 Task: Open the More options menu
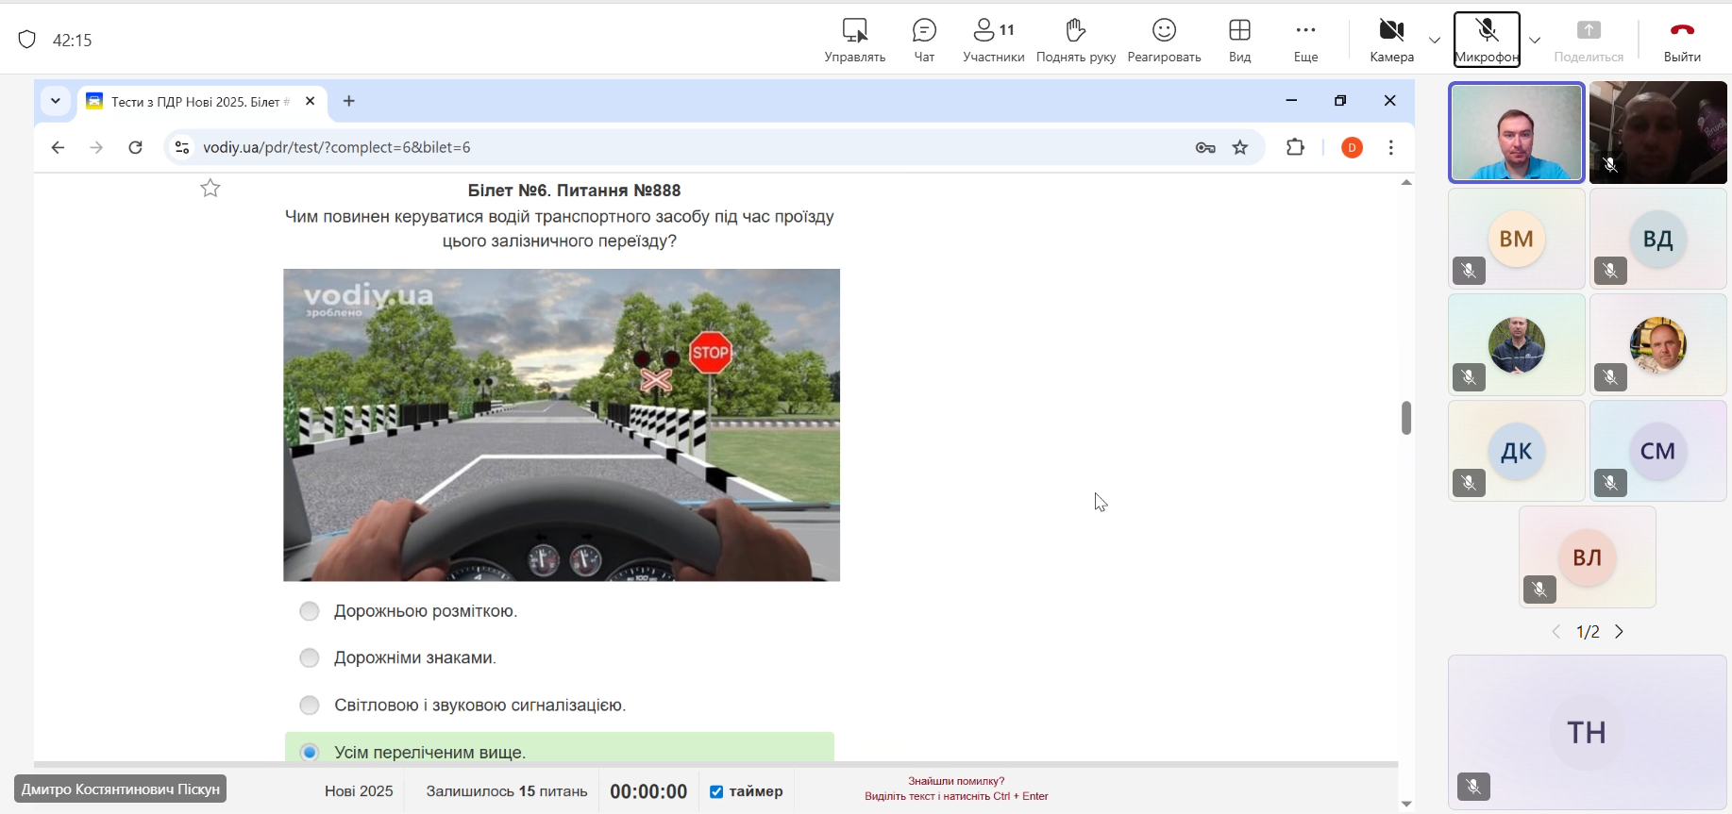point(1305,41)
